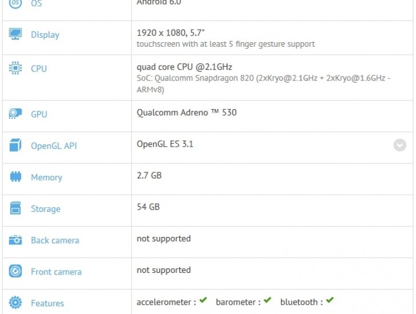
Task: Click the CPU chip icon
Action: tap(15, 69)
